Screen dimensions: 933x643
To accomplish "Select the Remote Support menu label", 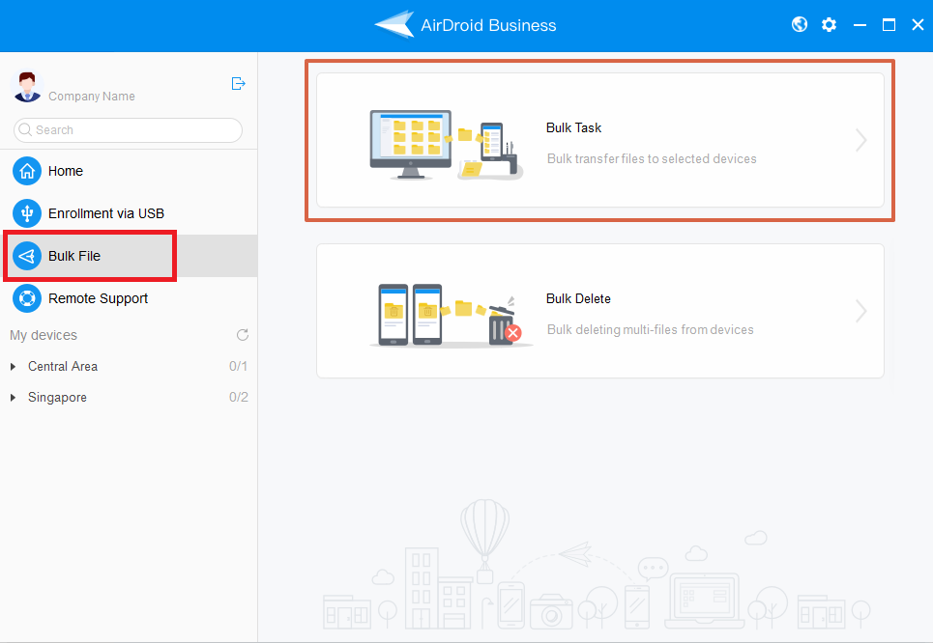I will [98, 298].
